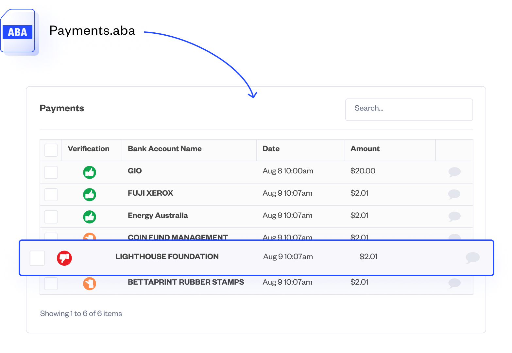
Task: Toggle the select-all checkbox in the header row
Action: [x=51, y=150]
